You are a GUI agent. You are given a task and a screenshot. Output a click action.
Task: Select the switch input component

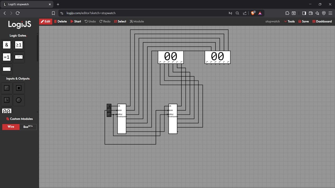click(x=7, y=88)
